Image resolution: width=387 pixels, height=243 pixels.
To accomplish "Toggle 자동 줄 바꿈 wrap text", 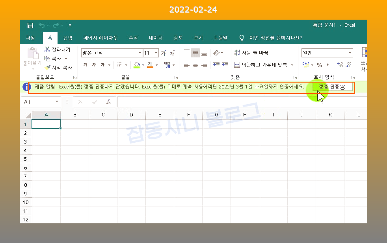I will [251, 53].
